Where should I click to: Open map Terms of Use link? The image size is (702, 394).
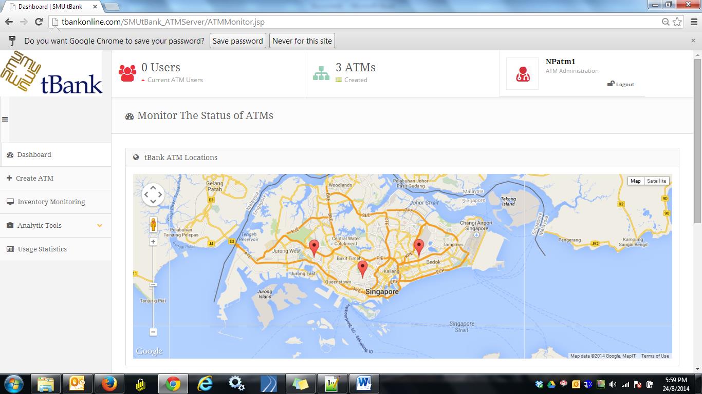pos(655,356)
